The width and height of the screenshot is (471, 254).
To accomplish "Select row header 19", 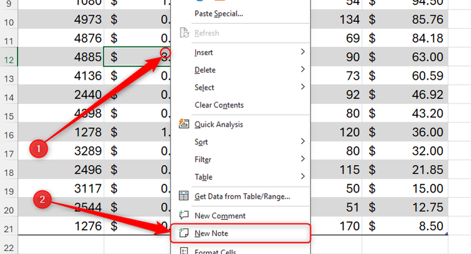I will pos(9,188).
